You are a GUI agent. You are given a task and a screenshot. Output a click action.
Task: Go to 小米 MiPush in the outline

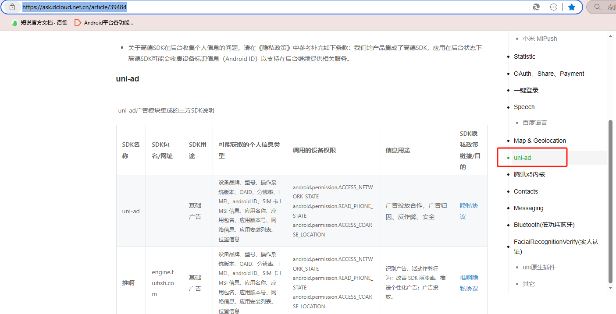(540, 39)
